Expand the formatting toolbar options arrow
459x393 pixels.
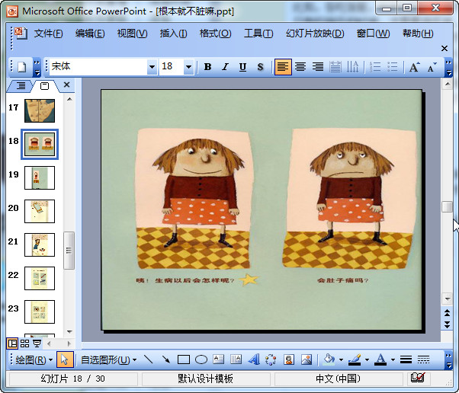(448, 67)
